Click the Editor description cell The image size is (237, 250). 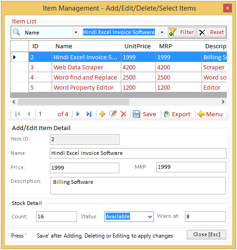coord(214,87)
